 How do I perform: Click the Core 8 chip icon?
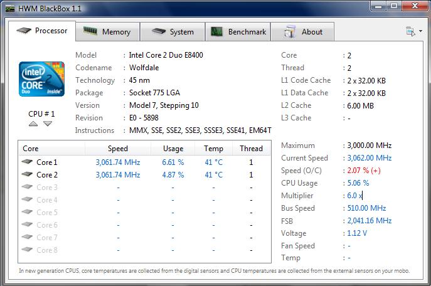(x=27, y=249)
